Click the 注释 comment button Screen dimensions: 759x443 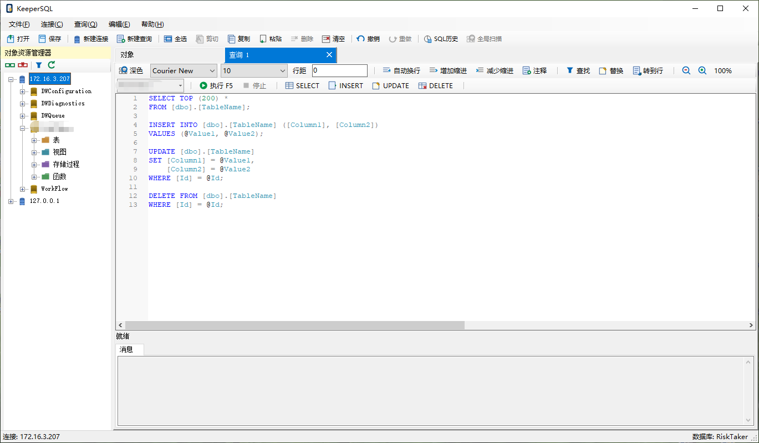pyautogui.click(x=534, y=70)
